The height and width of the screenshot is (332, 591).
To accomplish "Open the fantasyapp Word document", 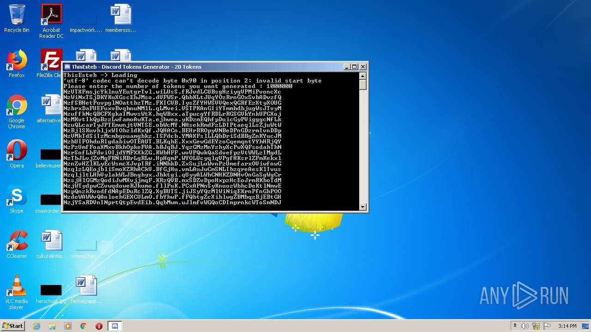I will pos(86,290).
